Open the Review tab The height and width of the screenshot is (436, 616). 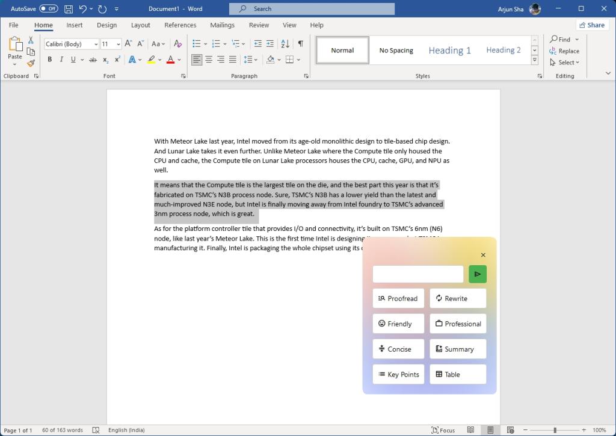pyautogui.click(x=259, y=25)
